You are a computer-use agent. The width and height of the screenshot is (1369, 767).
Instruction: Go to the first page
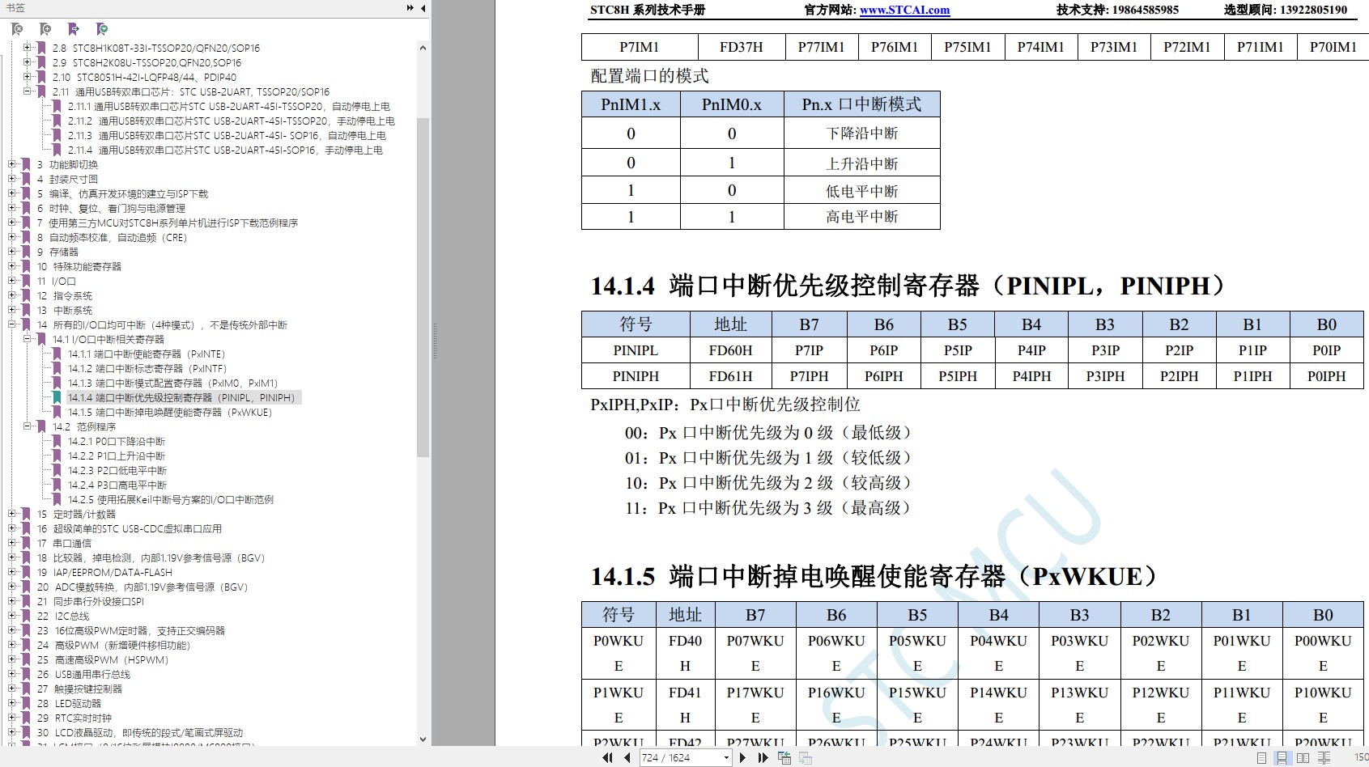pyautogui.click(x=607, y=758)
